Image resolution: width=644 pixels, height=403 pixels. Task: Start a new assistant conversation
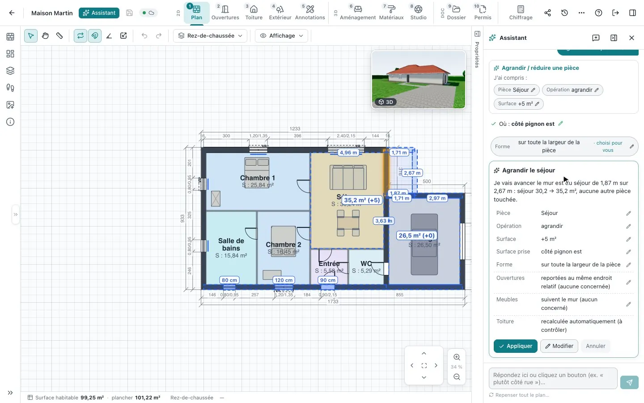pos(596,38)
